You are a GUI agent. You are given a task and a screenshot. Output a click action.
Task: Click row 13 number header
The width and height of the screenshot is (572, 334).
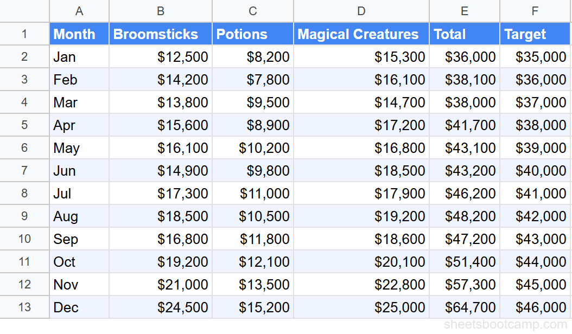pos(24,307)
